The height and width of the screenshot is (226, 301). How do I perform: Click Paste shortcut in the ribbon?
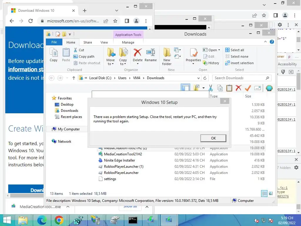tap(87, 63)
